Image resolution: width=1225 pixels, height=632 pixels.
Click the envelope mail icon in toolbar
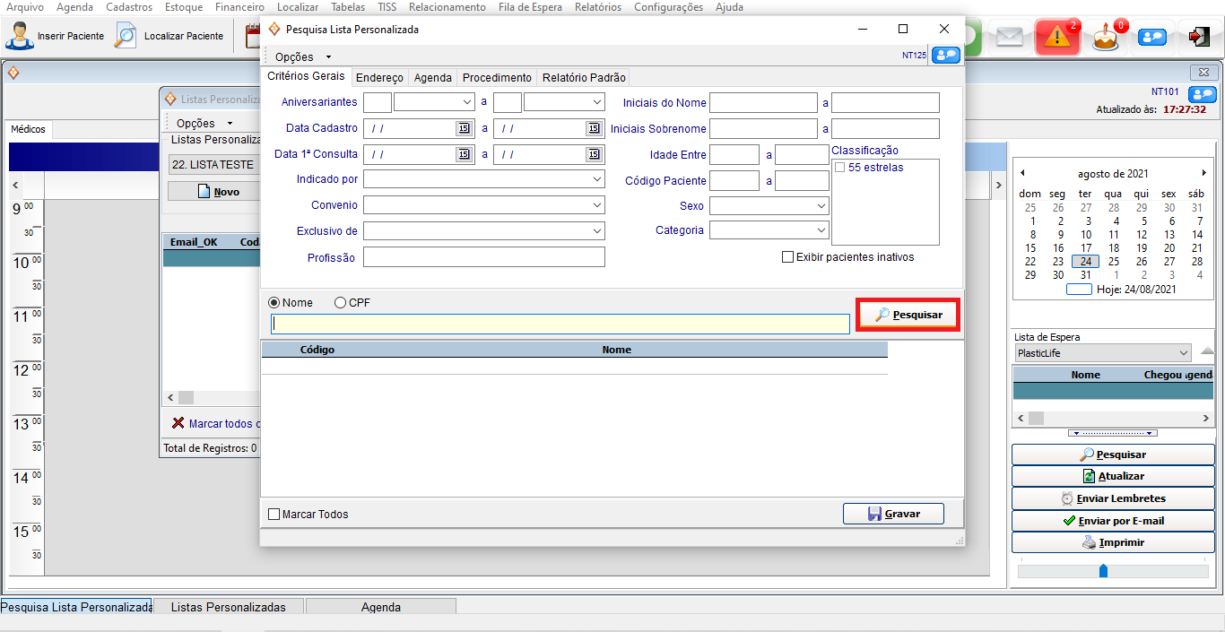point(1010,37)
